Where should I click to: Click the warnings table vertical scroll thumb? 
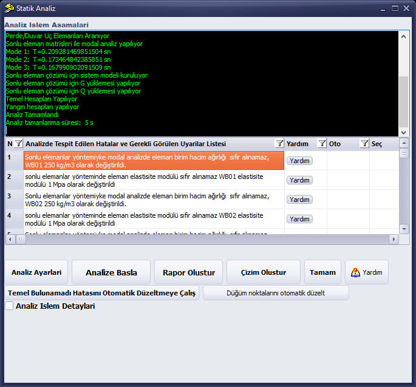[404, 153]
